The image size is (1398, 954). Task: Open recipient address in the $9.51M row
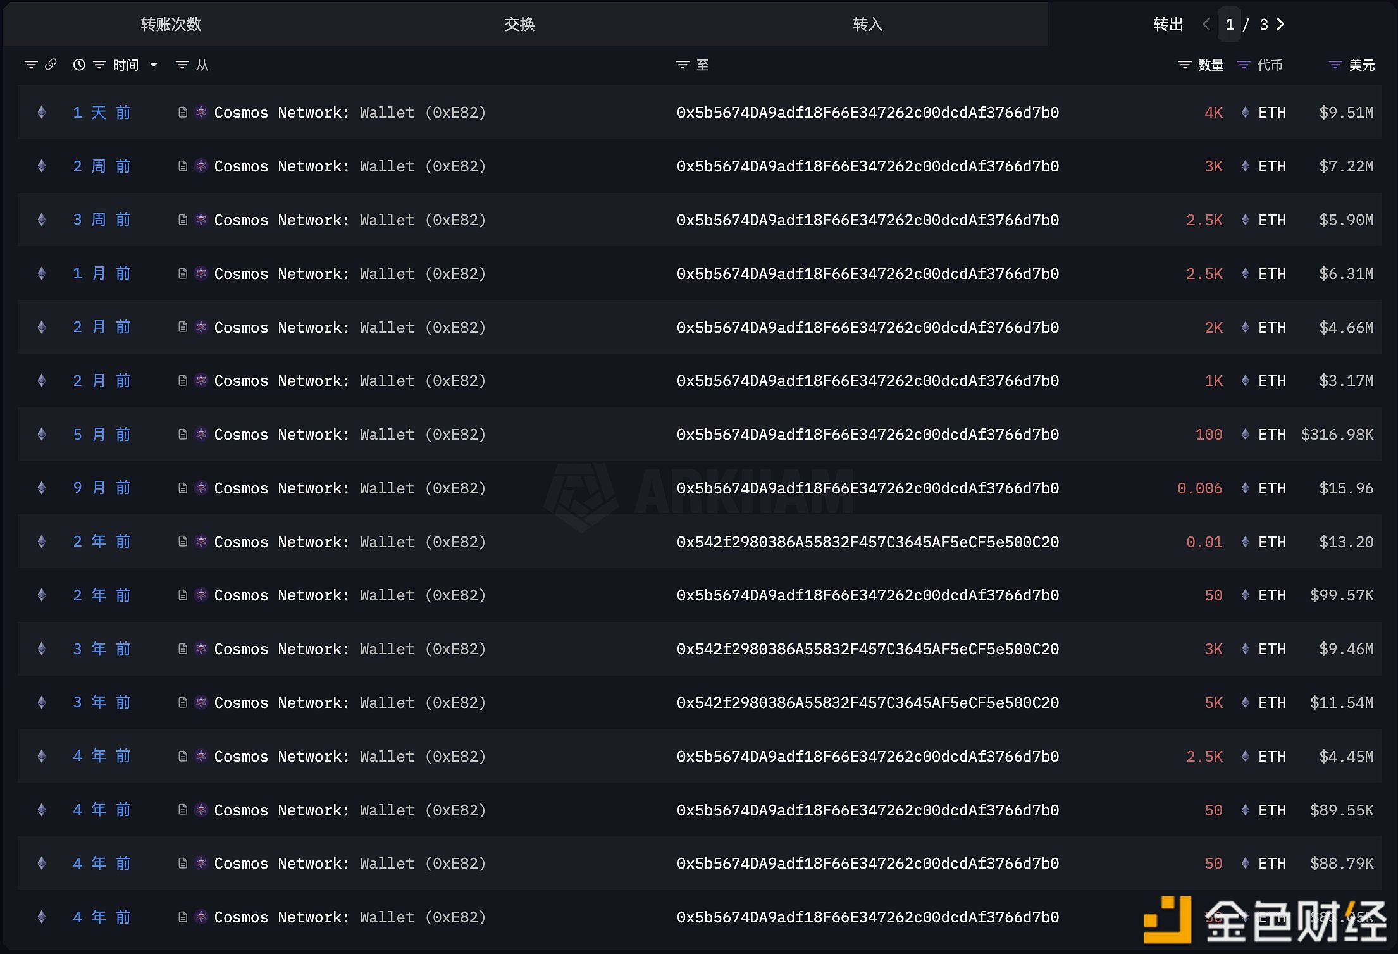coord(868,113)
